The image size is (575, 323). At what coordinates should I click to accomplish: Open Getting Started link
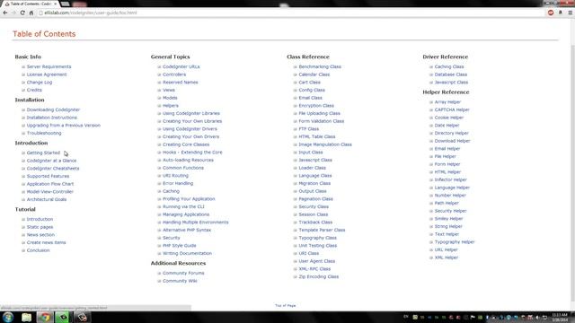coord(43,153)
